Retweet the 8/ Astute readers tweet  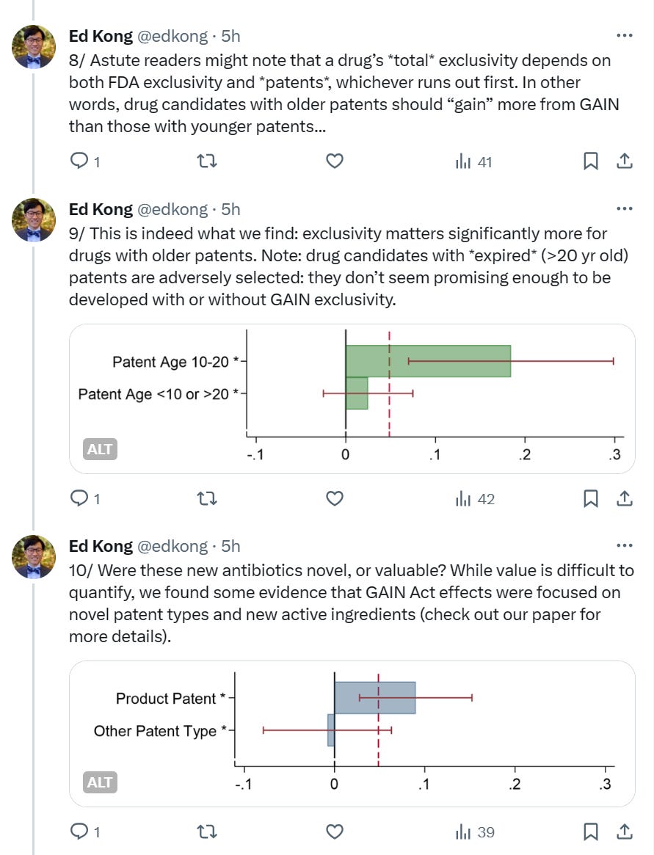pos(207,161)
